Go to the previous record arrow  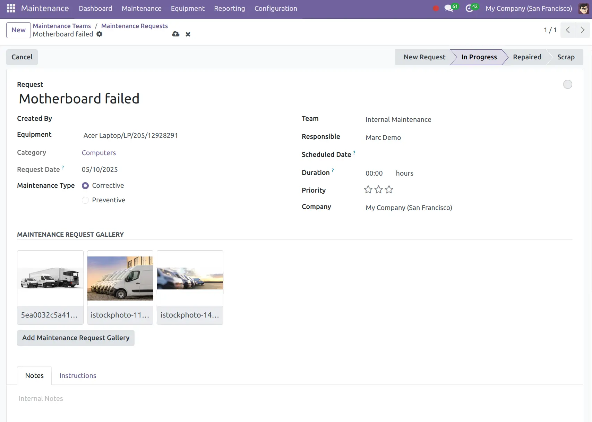point(568,30)
